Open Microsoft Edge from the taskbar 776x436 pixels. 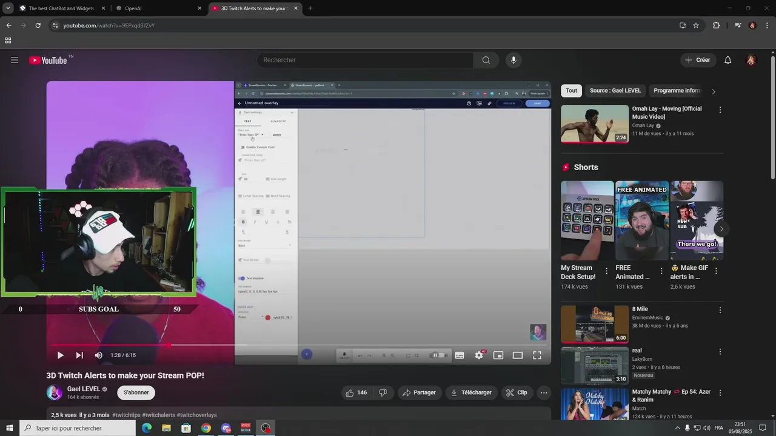tap(147, 428)
